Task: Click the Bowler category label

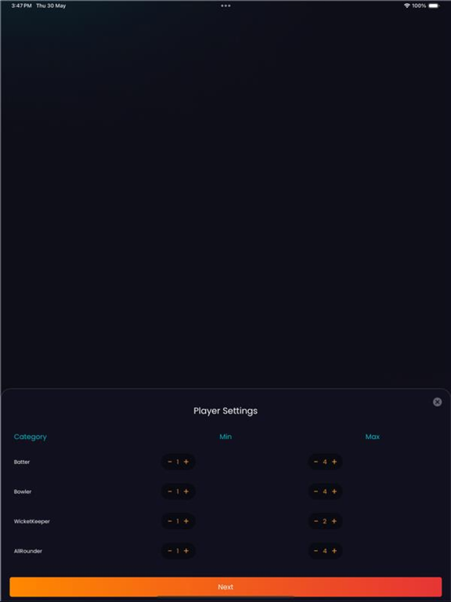Action: point(23,491)
